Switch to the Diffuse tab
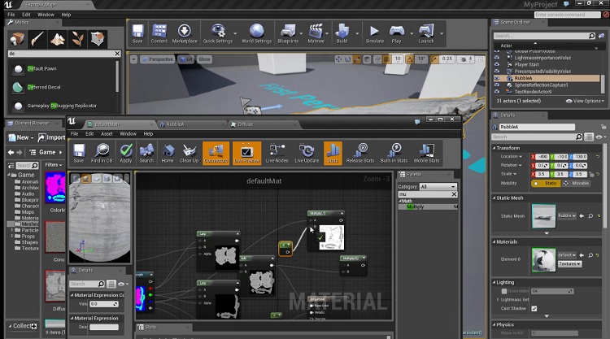 click(x=245, y=124)
